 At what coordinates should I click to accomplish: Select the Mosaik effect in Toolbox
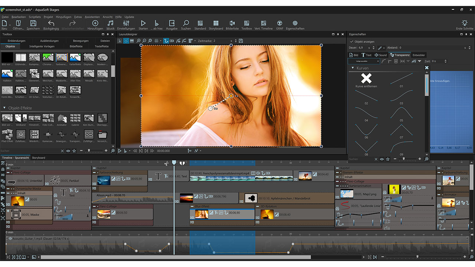pos(89,74)
